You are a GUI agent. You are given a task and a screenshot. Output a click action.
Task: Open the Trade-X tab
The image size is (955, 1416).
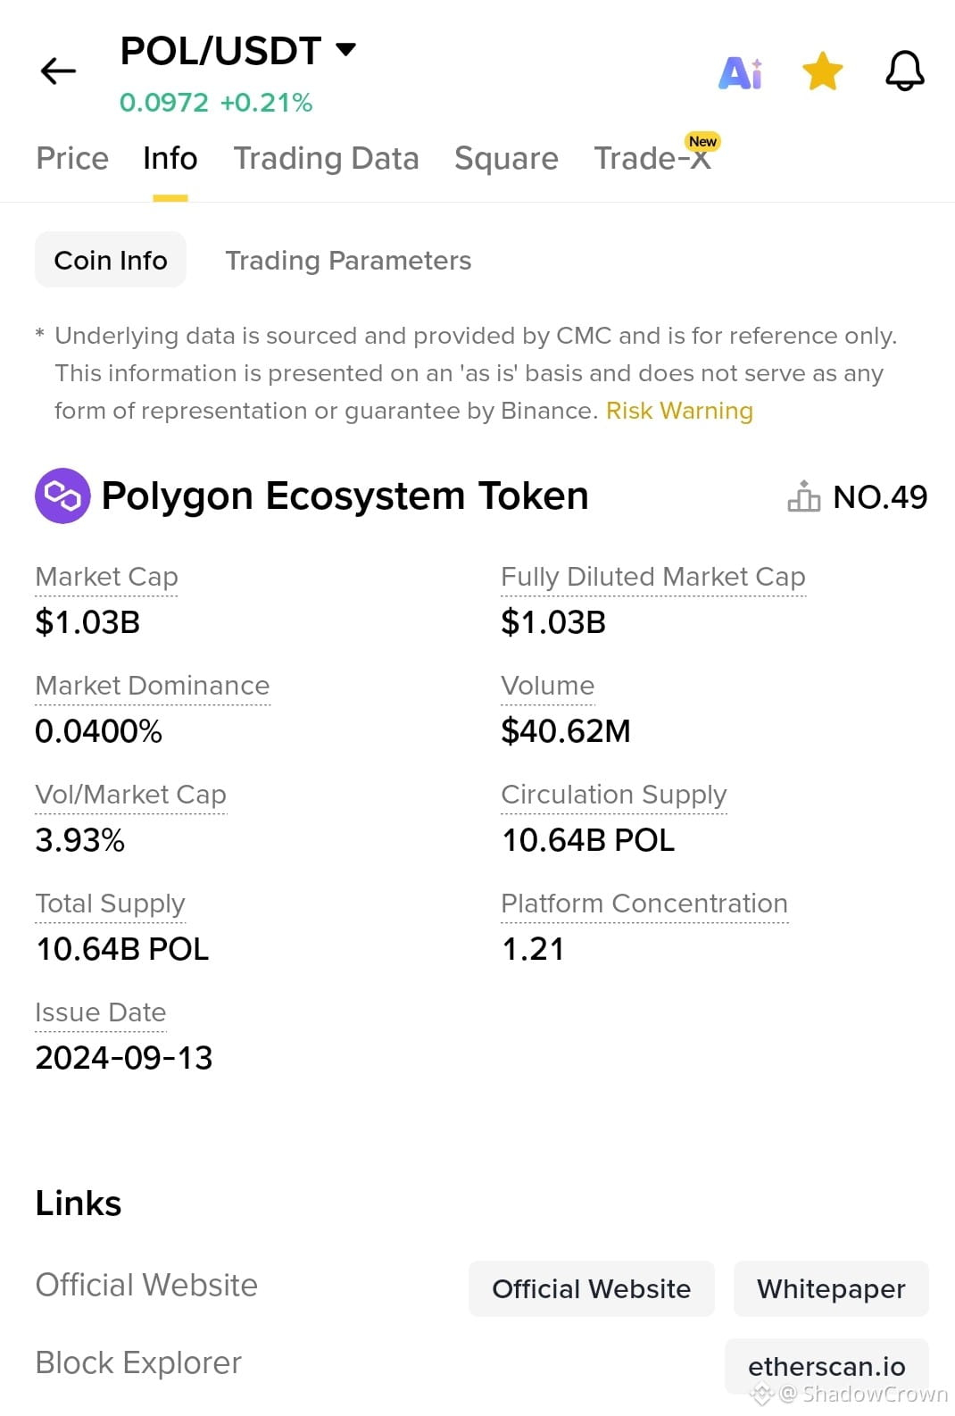(x=653, y=158)
